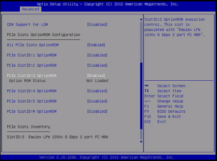The width and height of the screenshot is (217, 161).
Task: Toggle the SlotID:4 OptionROM [Disabled] value
Action: (97, 91)
